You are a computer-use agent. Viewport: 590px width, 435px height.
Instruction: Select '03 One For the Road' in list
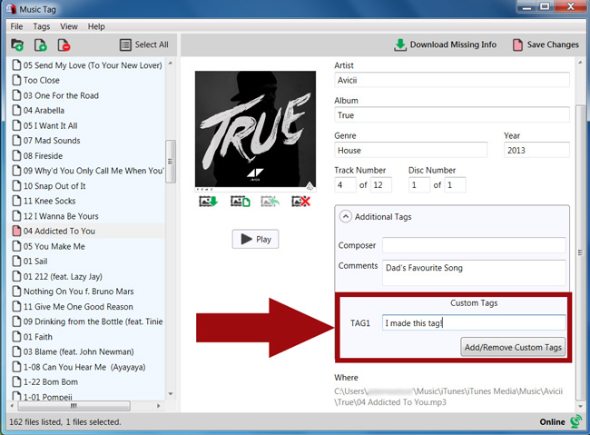pos(61,95)
